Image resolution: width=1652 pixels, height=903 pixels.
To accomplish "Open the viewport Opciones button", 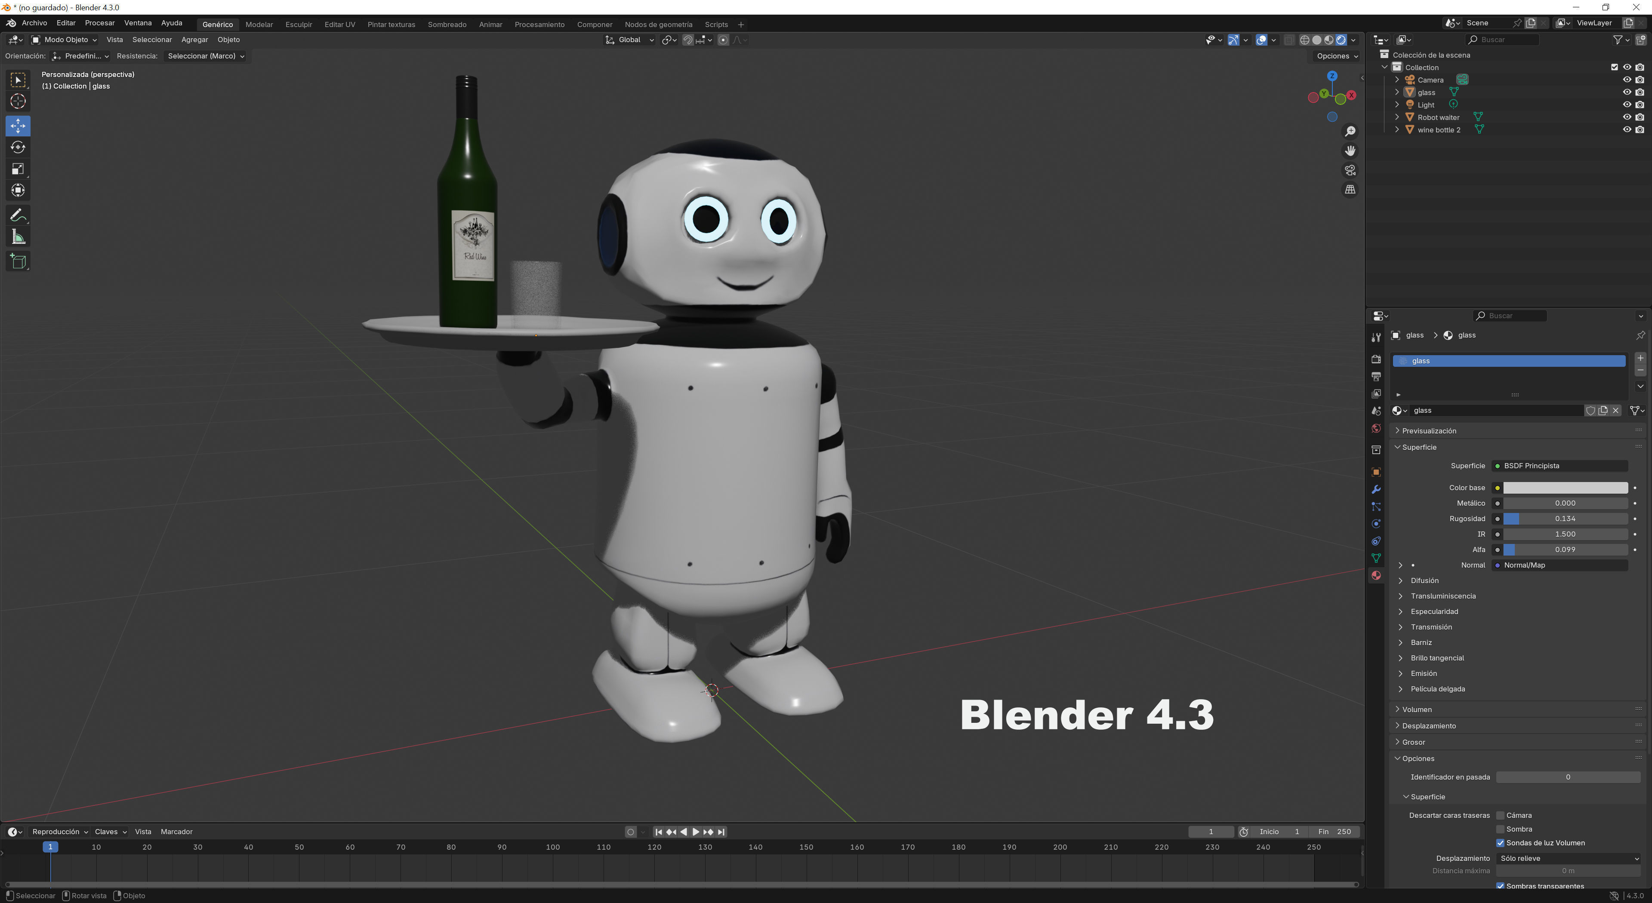I will pyautogui.click(x=1337, y=56).
